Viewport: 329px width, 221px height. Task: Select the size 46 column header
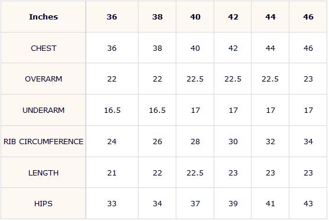point(308,17)
